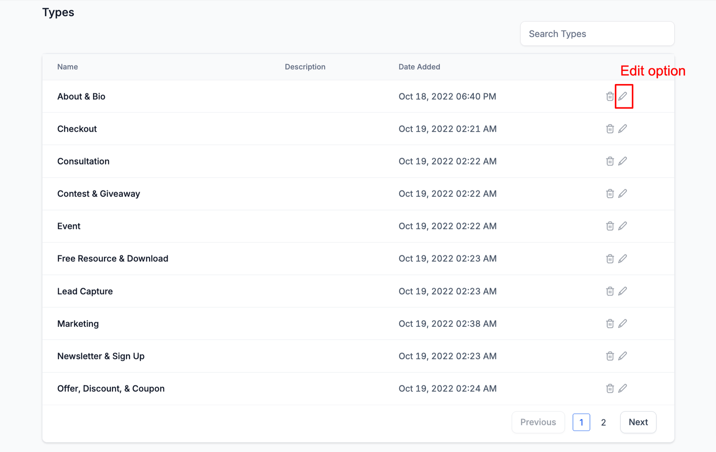This screenshot has width=716, height=452.
Task: Edit the Offer, Discount, & Coupon type
Action: coord(622,389)
